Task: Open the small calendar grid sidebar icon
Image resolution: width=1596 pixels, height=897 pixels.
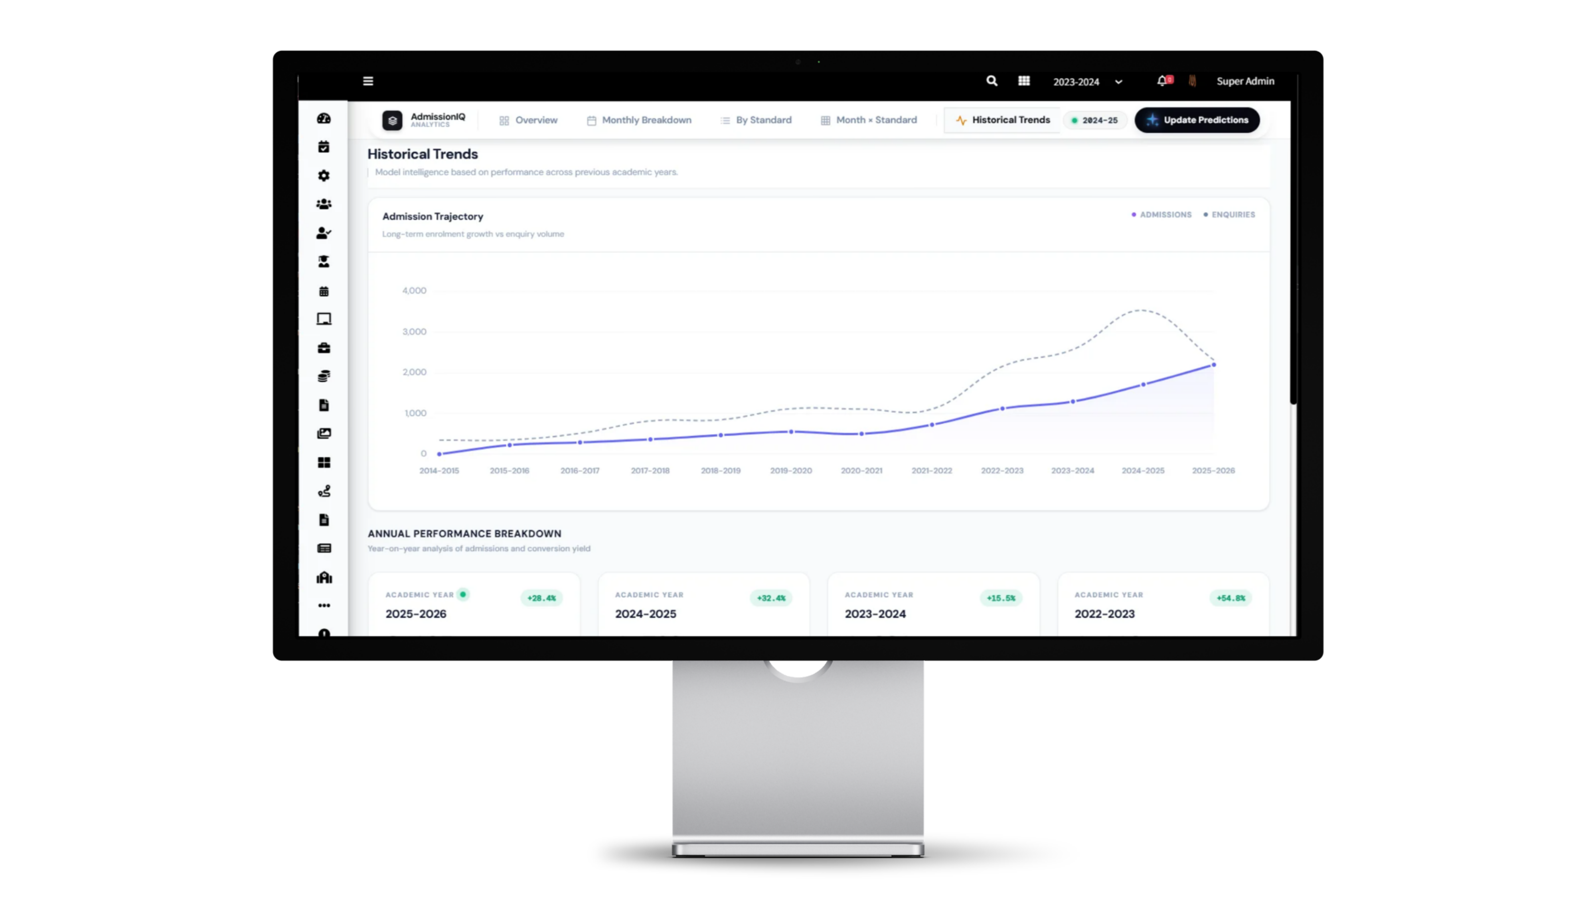Action: pos(324,291)
